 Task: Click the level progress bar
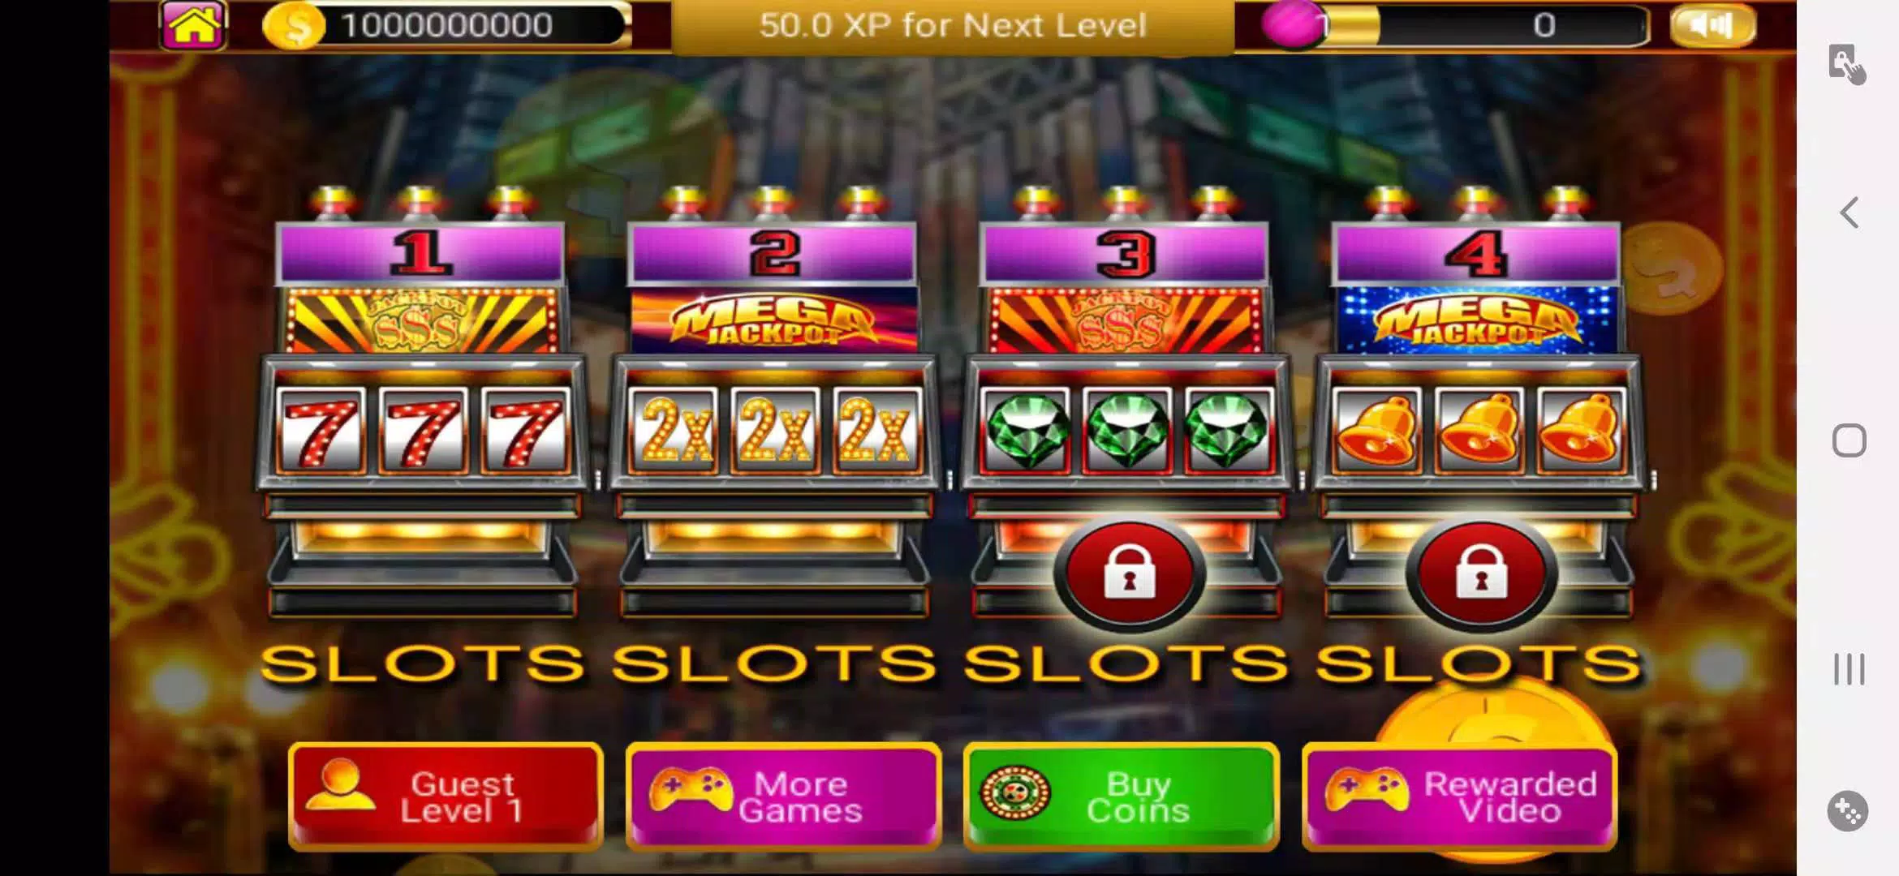(x=1482, y=26)
